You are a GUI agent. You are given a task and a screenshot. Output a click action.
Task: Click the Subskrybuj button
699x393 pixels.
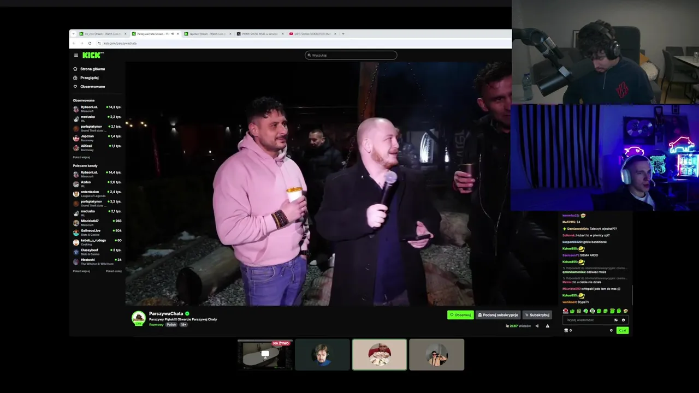(537, 315)
